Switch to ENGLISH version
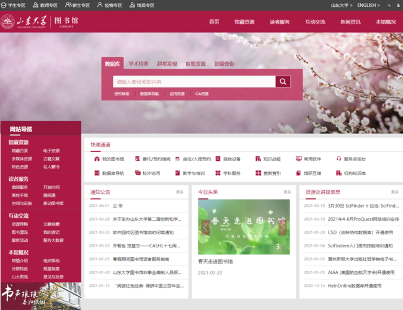 pos(368,5)
